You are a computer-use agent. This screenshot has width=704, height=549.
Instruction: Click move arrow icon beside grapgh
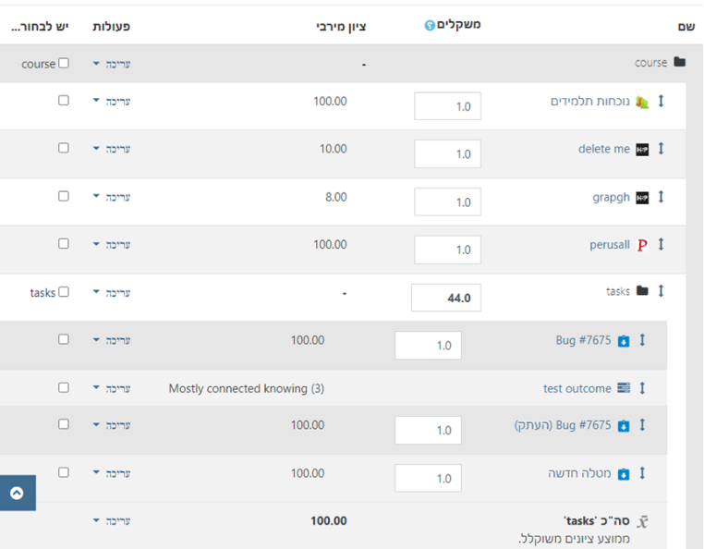click(661, 197)
